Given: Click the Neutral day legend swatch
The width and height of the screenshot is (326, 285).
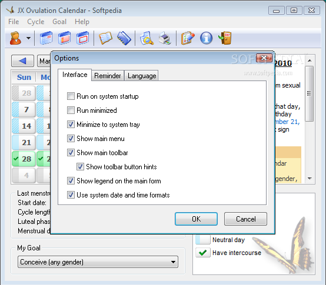Looking at the screenshot, I should (x=202, y=240).
